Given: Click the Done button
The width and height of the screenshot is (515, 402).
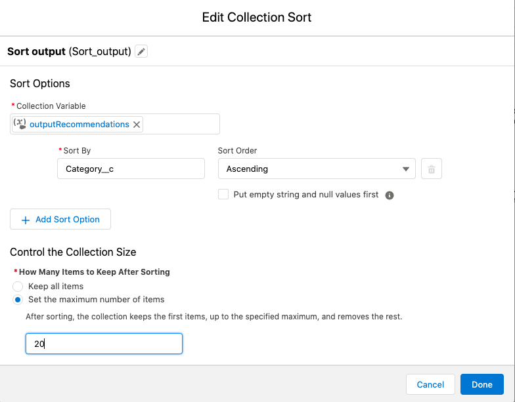Looking at the screenshot, I should (x=481, y=384).
